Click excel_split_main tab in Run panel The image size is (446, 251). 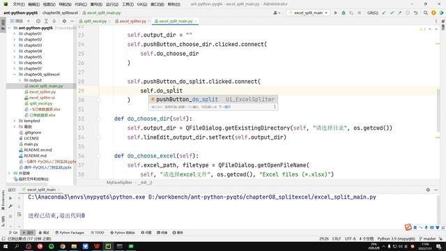pyautogui.click(x=41, y=190)
